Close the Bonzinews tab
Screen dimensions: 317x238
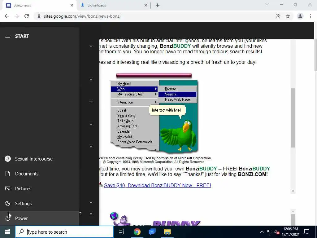tap(72, 5)
